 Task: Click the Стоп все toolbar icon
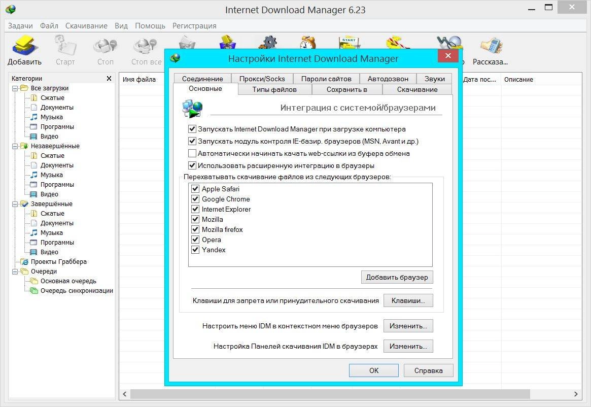pyautogui.click(x=145, y=46)
